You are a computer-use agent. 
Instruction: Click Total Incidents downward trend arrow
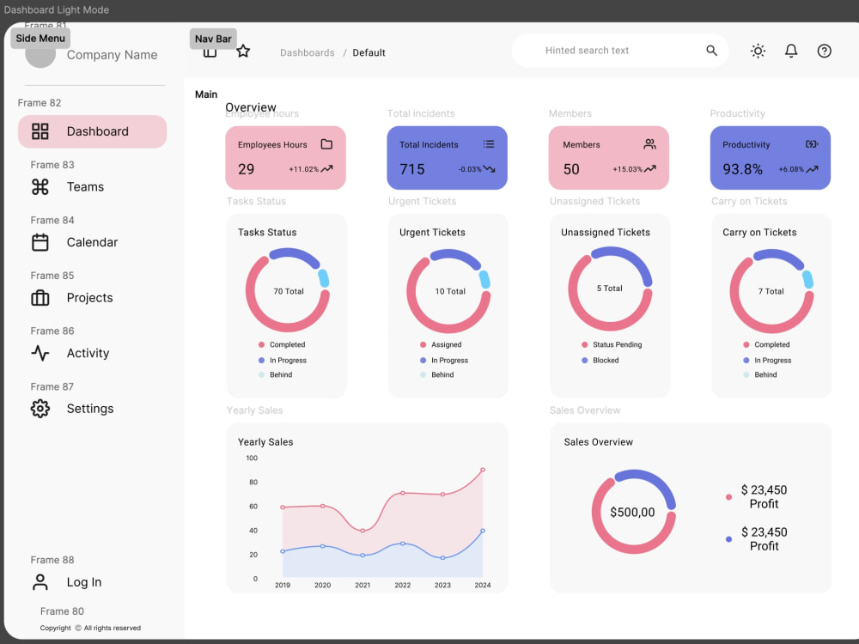(x=490, y=169)
